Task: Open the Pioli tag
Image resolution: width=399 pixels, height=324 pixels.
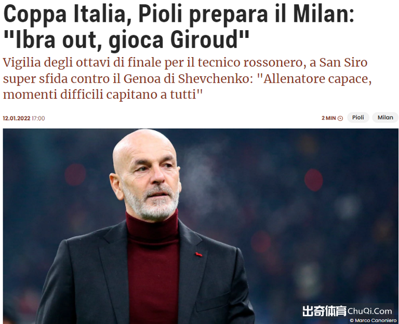Action: [x=358, y=117]
